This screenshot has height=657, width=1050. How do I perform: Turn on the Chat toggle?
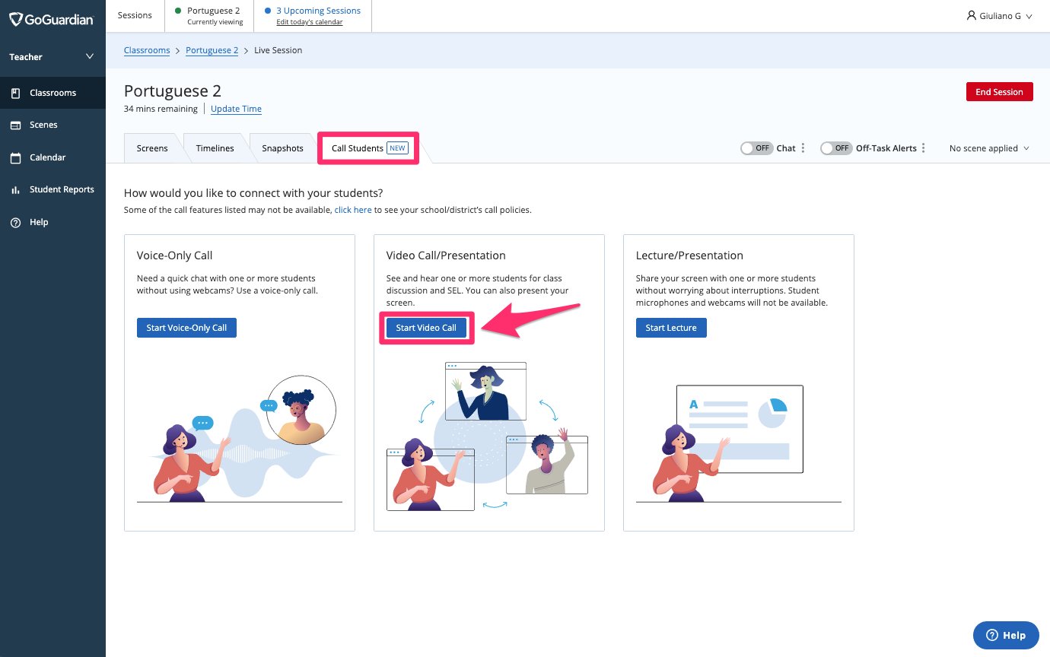pyautogui.click(x=756, y=148)
